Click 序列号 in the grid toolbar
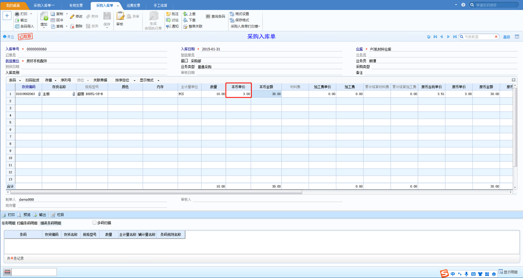This screenshot has width=523, height=278. [66, 80]
